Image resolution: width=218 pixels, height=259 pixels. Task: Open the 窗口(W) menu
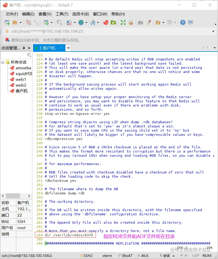coord(100,14)
